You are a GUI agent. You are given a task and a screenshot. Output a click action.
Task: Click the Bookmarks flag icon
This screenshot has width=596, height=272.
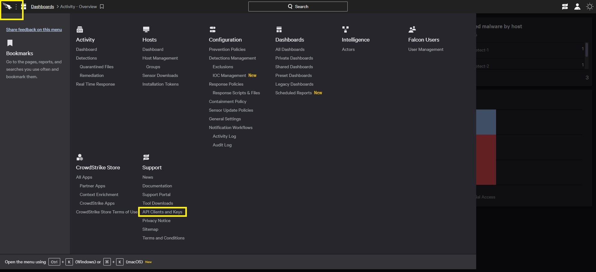(10, 43)
